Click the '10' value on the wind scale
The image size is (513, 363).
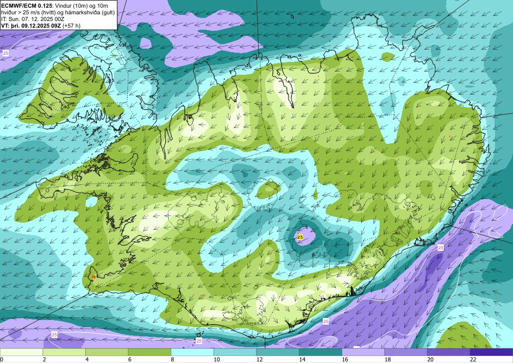tap(217, 359)
